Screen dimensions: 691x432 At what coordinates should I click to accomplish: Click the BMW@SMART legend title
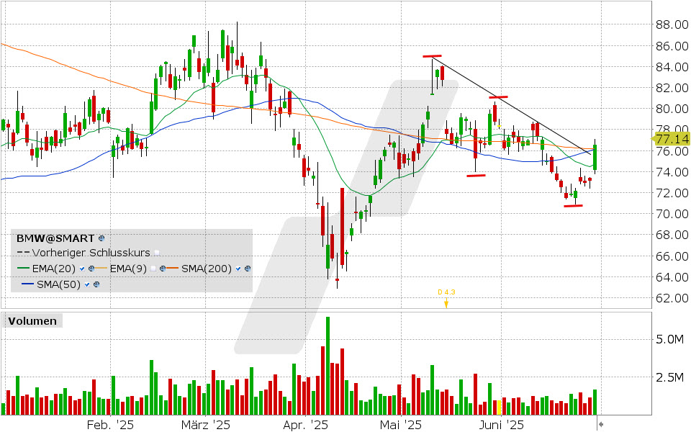coord(55,238)
